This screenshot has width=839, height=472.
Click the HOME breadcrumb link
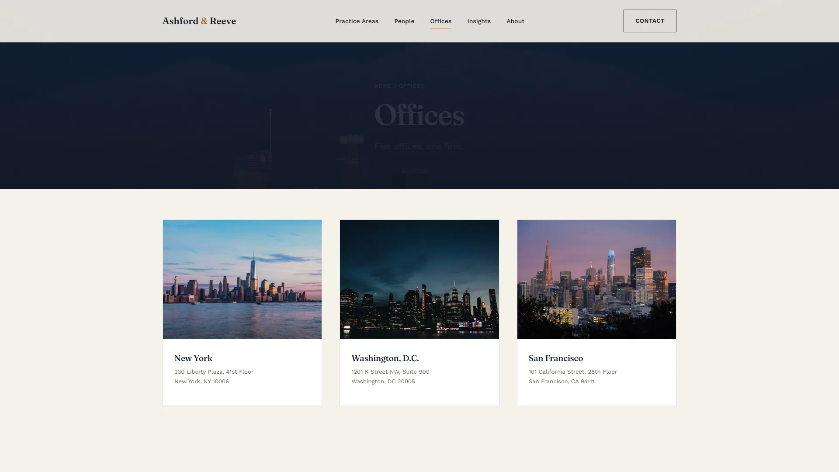click(x=383, y=86)
